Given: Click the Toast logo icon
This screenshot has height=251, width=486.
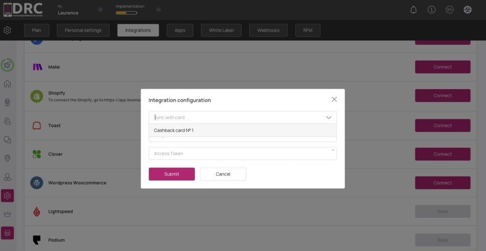Looking at the screenshot, I should pos(37,125).
